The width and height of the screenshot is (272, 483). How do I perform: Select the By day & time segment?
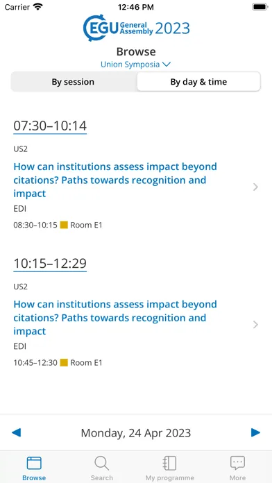point(198,82)
